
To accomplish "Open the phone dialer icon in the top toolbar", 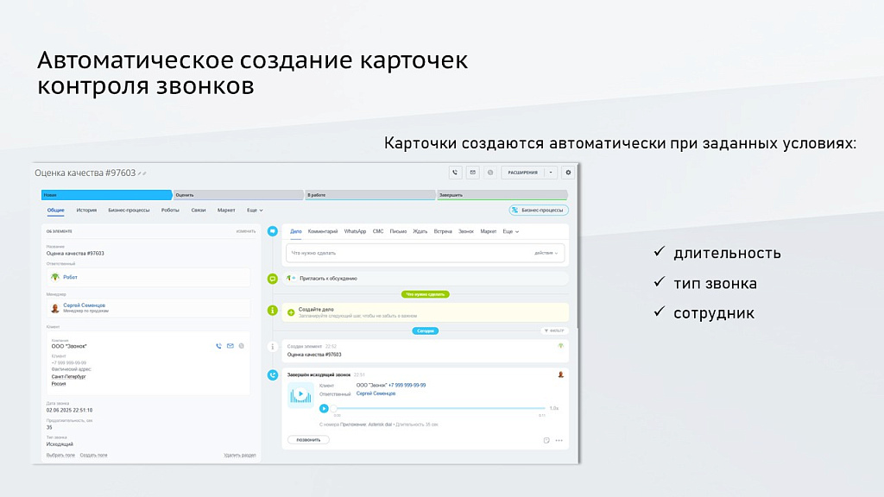I will (455, 172).
